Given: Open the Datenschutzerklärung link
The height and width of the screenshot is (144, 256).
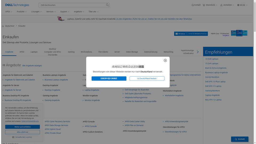Looking at the screenshot, I should [x=30, y=121].
